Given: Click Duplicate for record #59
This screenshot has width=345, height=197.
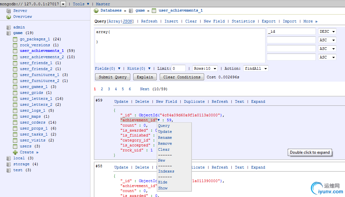Looking at the screenshot, I should 194,101.
